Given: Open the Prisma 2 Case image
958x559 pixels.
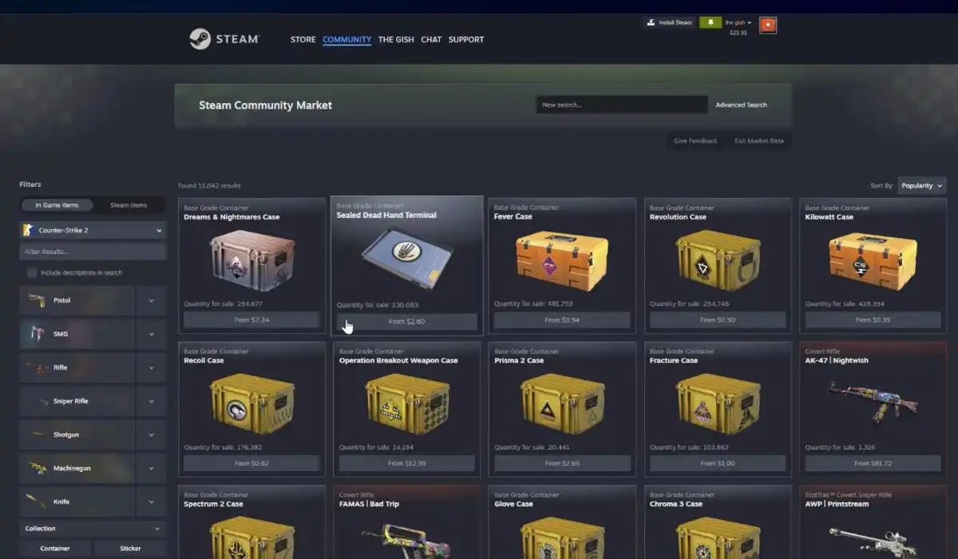Looking at the screenshot, I should point(563,404).
